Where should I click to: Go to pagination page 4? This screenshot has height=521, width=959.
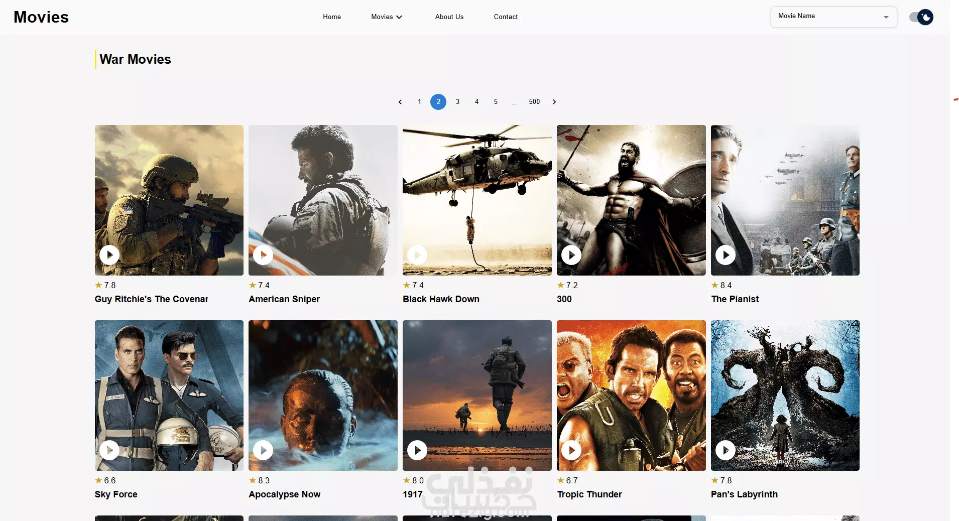[x=476, y=102]
